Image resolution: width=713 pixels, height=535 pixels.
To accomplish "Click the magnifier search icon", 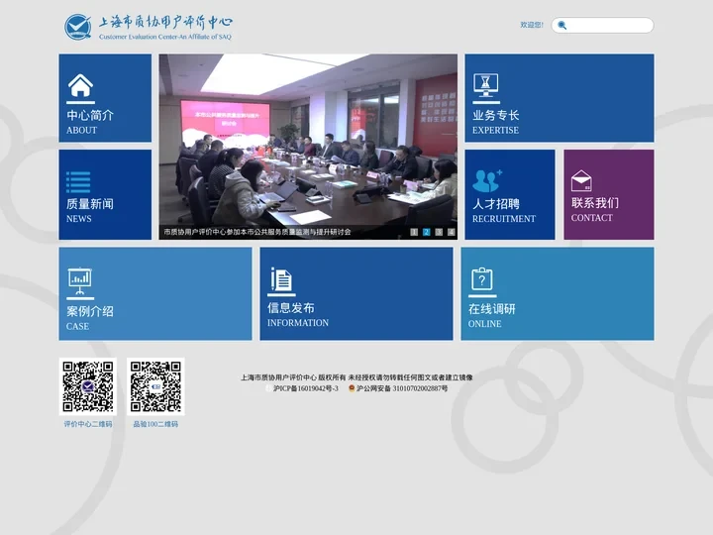I will click(x=562, y=25).
